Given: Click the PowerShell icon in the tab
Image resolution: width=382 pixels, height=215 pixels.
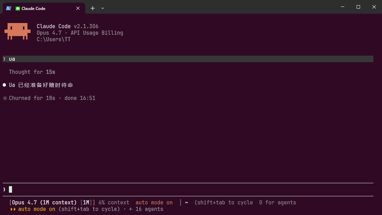Looking at the screenshot, I should coord(9,8).
